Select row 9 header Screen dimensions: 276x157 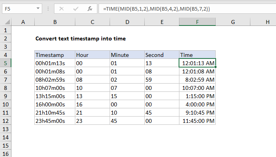coord(6,96)
